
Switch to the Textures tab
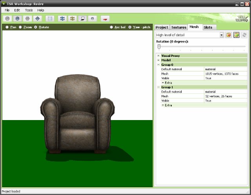pyautogui.click(x=178, y=27)
